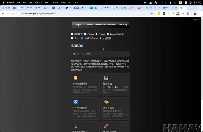This screenshot has height=132, width=203.
Task: Open the 个人资料 menu
Action: pos(54,2)
